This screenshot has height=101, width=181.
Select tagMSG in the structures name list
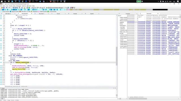(x=122, y=22)
